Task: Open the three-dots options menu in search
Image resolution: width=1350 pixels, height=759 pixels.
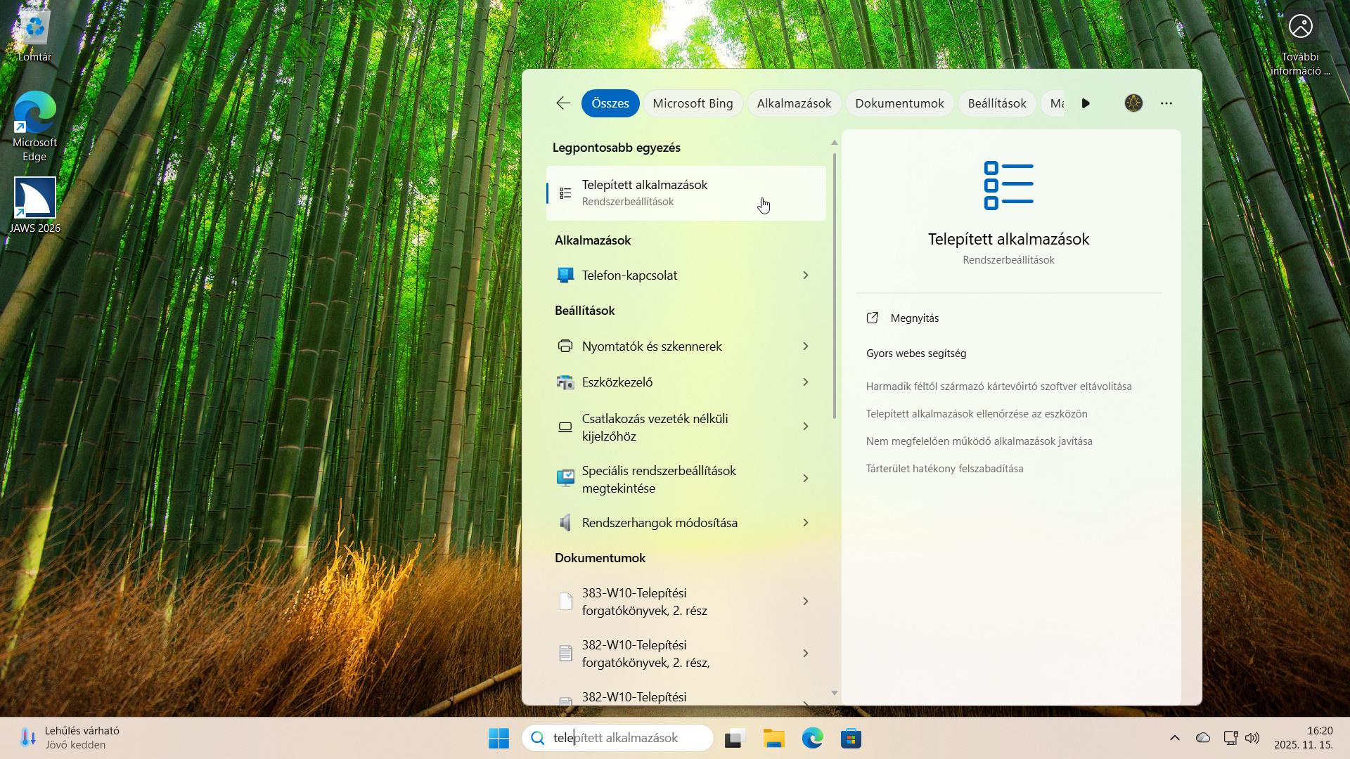Action: (x=1166, y=103)
